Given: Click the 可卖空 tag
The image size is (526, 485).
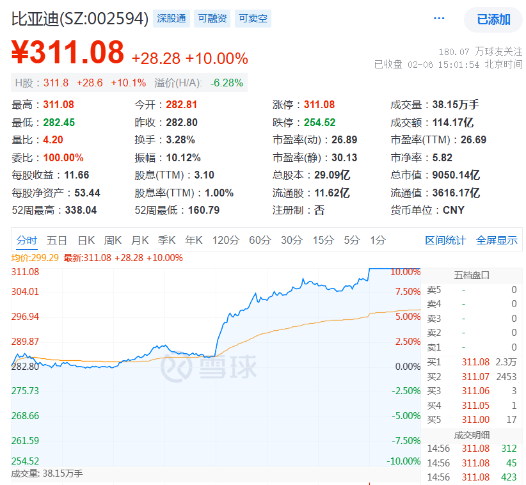Looking at the screenshot, I should point(253,19).
